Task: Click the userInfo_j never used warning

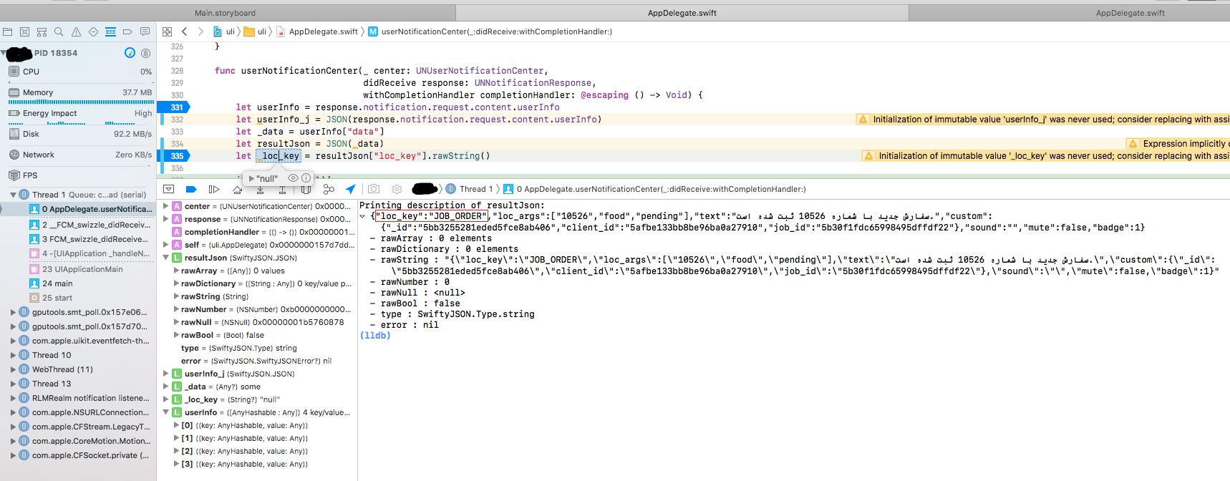Action: pos(1043,120)
